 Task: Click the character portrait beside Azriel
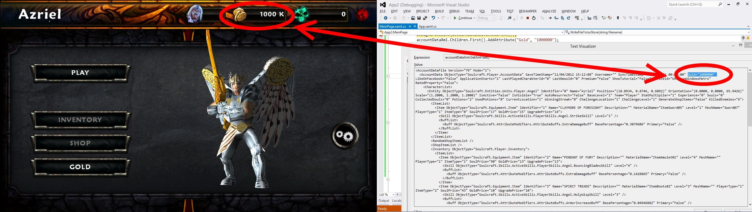pos(195,14)
